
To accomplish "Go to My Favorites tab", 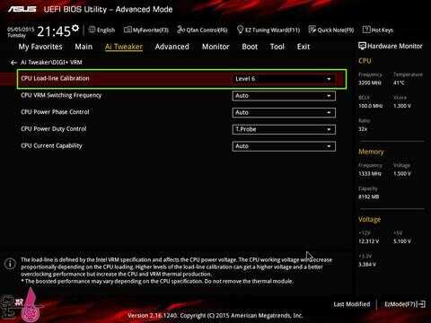I will pyautogui.click(x=40, y=47).
